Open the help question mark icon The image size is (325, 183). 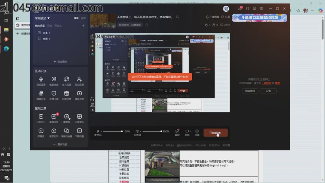coord(254,9)
